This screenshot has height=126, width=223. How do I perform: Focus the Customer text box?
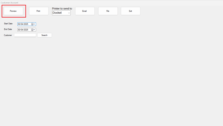pos(25,35)
